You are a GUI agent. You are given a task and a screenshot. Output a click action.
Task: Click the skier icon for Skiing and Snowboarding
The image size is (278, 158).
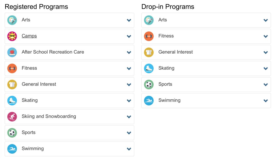(x=12, y=117)
